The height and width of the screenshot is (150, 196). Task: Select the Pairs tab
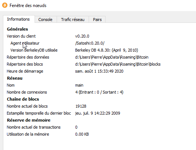click(x=97, y=20)
